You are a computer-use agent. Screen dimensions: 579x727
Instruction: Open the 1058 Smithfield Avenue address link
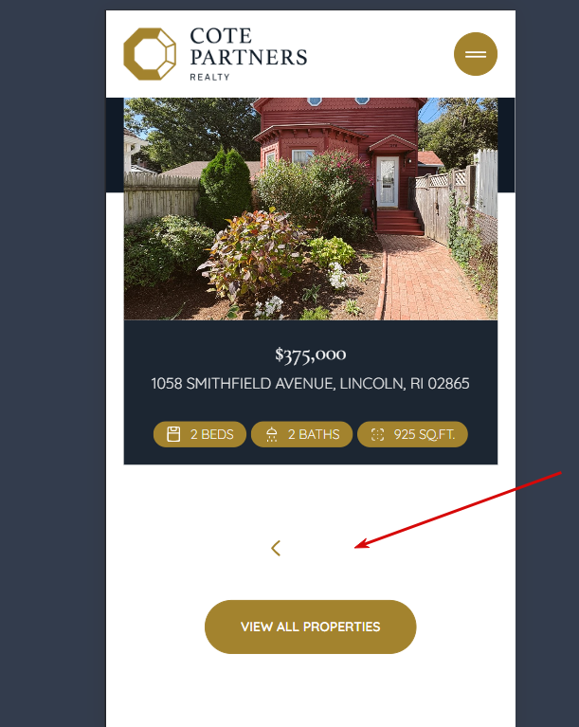[311, 384]
